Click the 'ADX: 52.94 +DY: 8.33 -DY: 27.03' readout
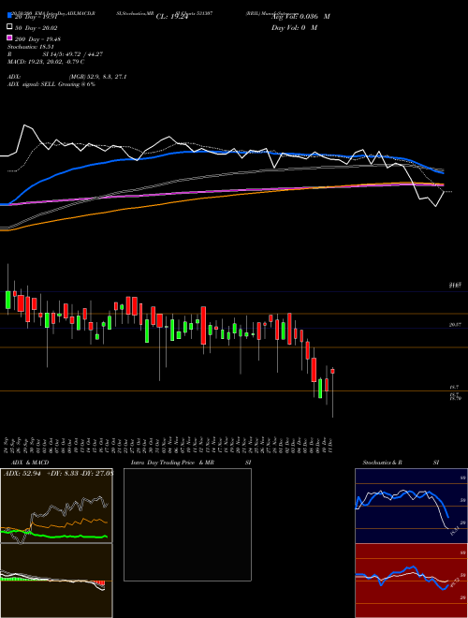This screenshot has width=468, height=618. coord(59,474)
